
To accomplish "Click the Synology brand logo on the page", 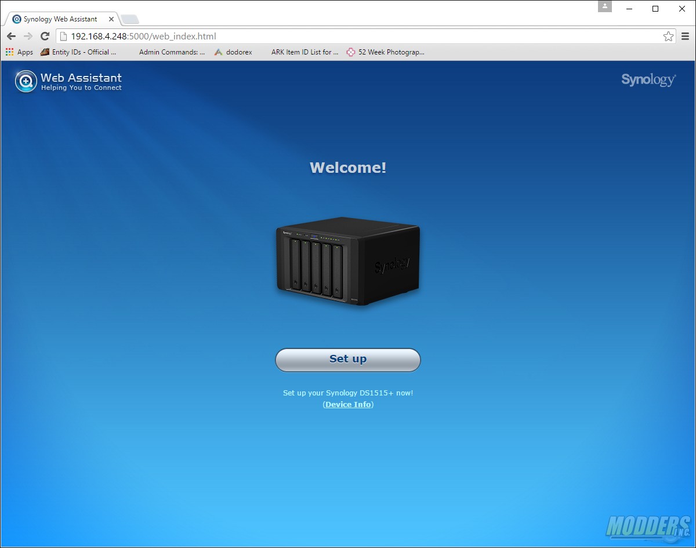I will click(x=648, y=80).
